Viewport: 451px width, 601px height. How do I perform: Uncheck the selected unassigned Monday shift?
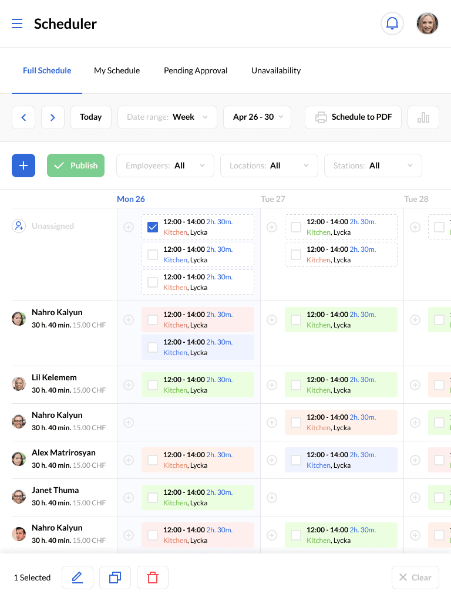point(153,227)
